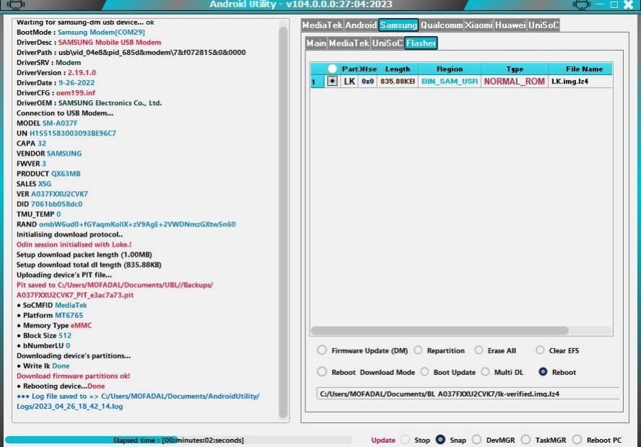Open the MediaTek top-level tab
Screen dimensions: 641x447
click(322, 25)
